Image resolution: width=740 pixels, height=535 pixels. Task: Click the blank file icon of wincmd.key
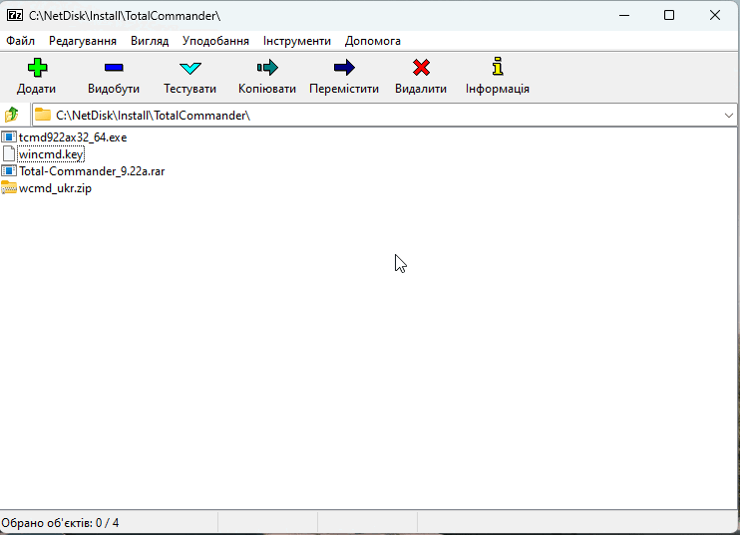(9, 154)
